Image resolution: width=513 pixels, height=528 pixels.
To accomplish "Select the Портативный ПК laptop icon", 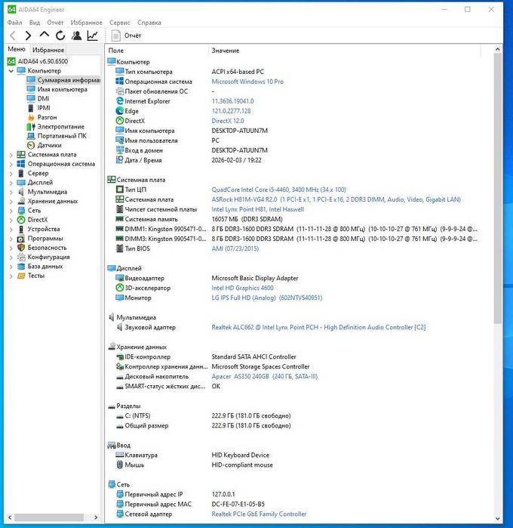I will click(31, 136).
